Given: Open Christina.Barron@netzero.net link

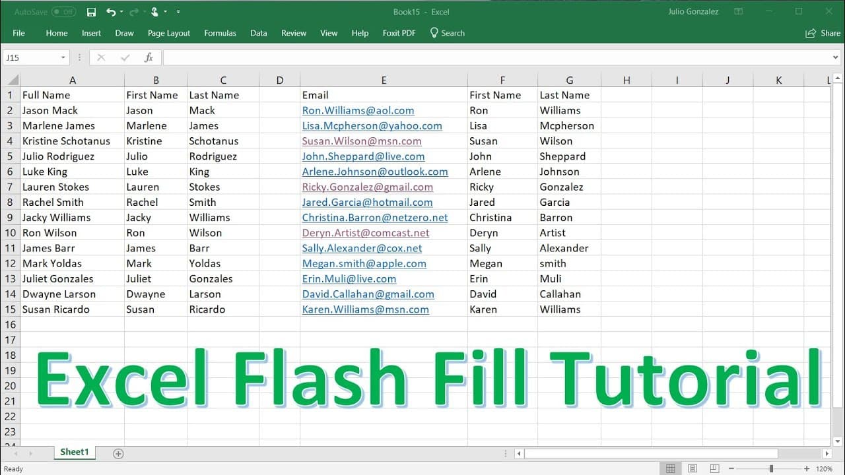Looking at the screenshot, I should tap(375, 218).
